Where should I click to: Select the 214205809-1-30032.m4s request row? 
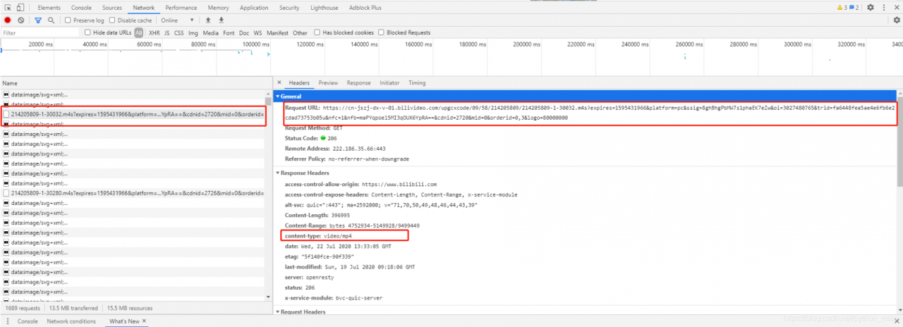click(133, 113)
